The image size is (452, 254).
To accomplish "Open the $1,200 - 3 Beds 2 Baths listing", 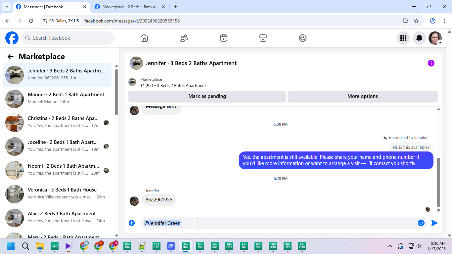I will click(173, 85).
